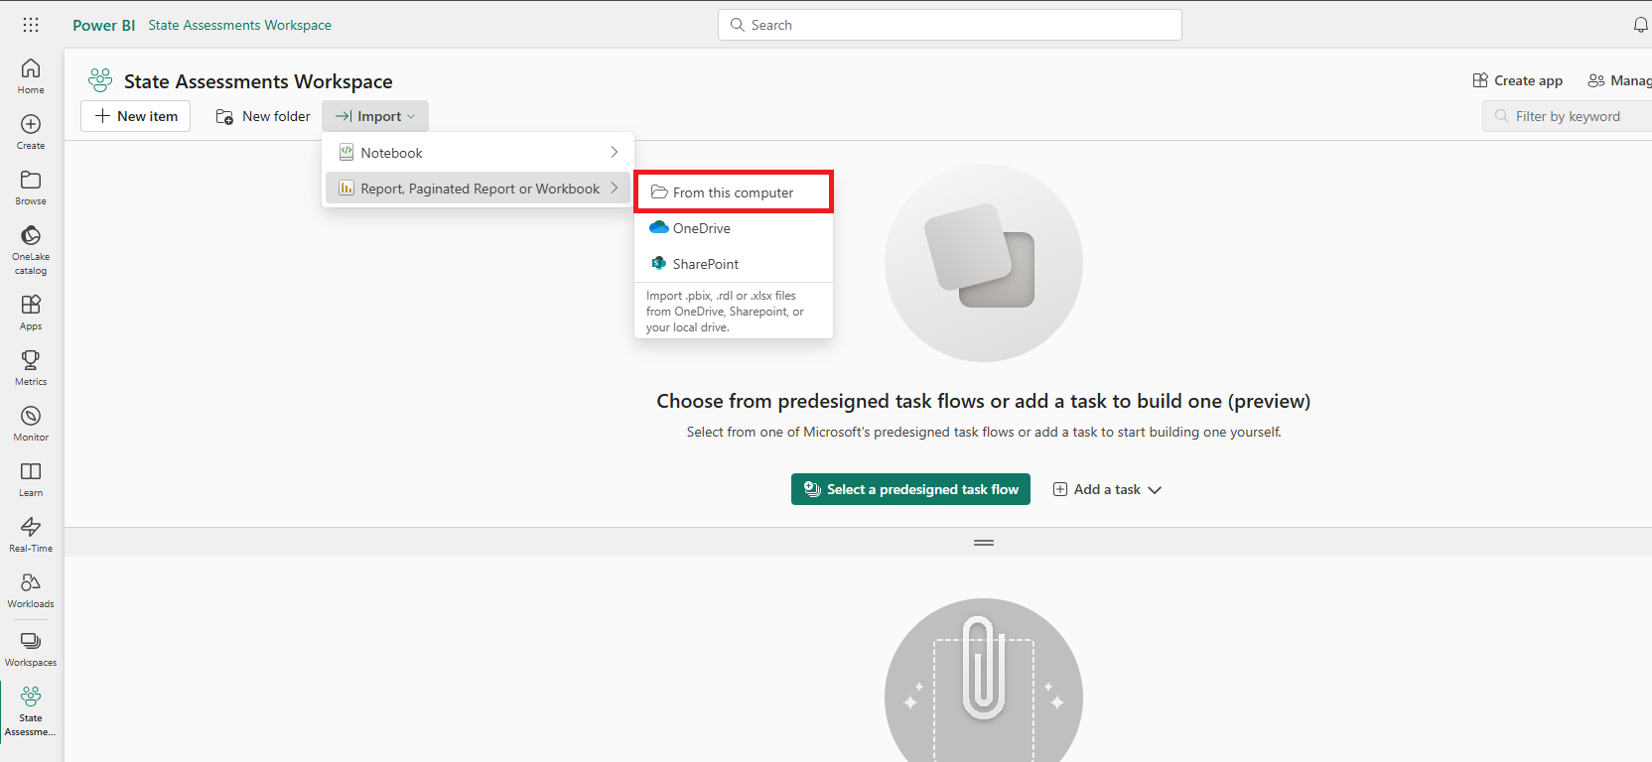Click the Filter by keyword field
This screenshot has height=762, width=1652.
[1574, 116]
